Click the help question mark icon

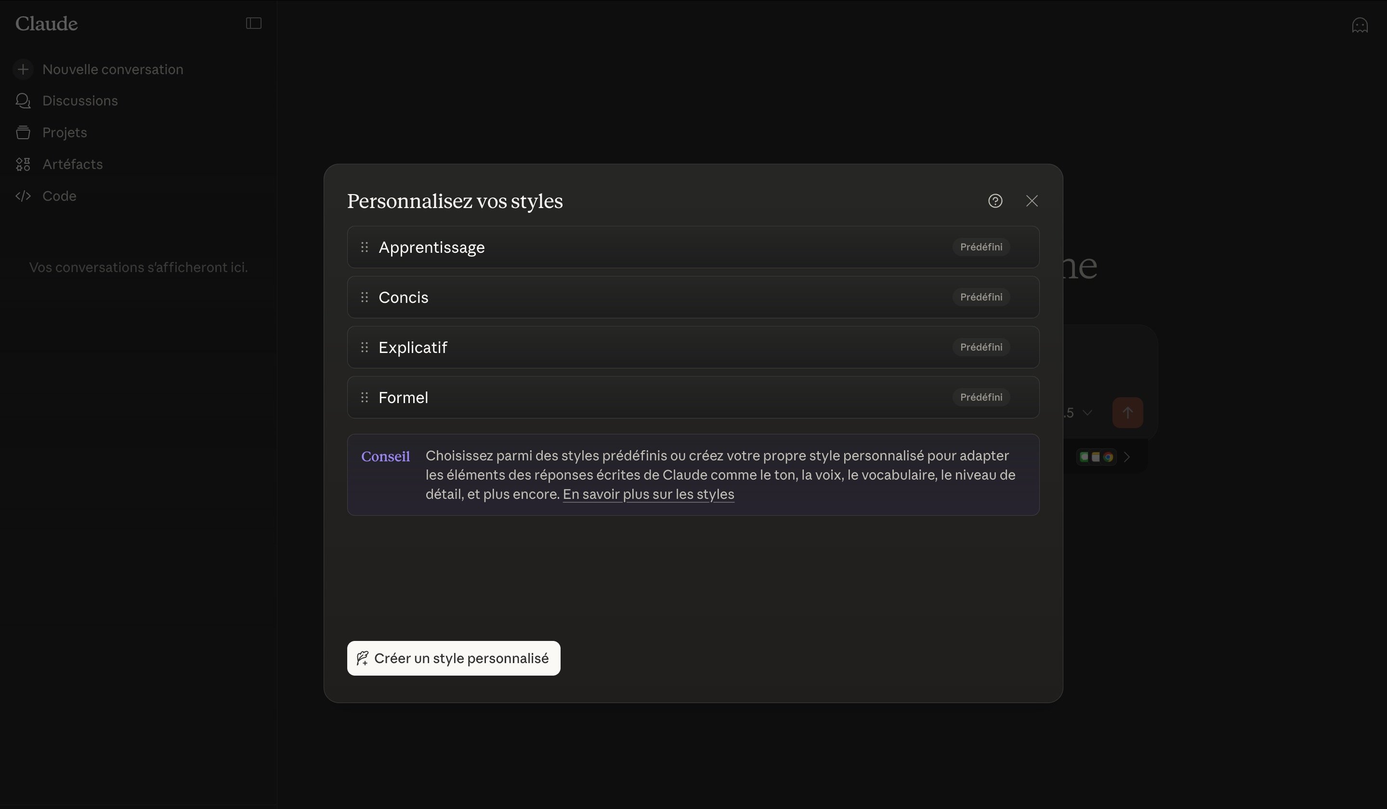pyautogui.click(x=994, y=201)
